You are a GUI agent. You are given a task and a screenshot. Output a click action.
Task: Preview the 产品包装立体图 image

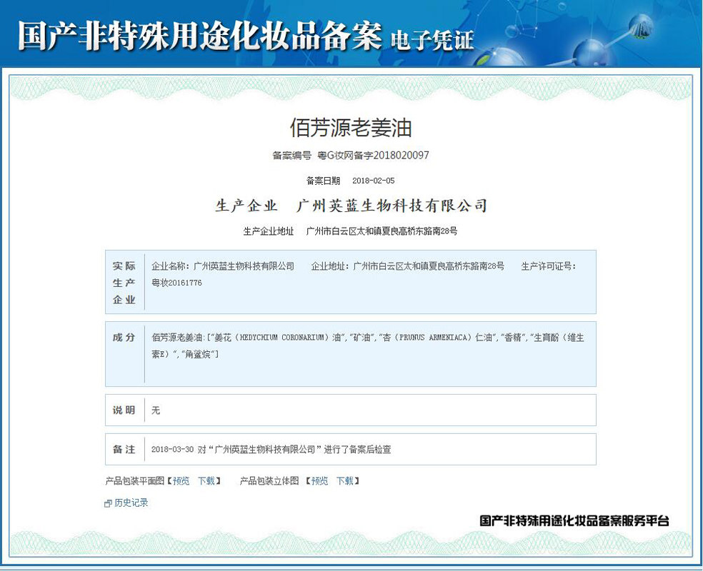(x=319, y=481)
